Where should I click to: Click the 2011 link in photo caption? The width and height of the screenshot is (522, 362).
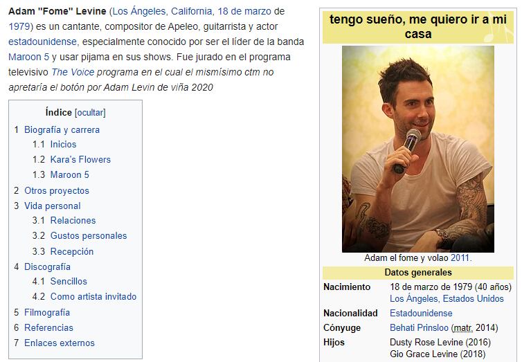[460, 258]
